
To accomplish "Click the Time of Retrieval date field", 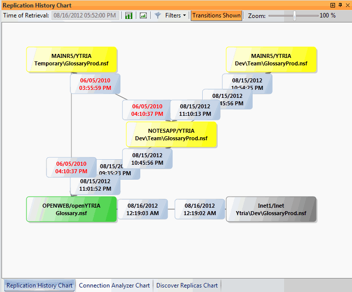I will (x=85, y=15).
